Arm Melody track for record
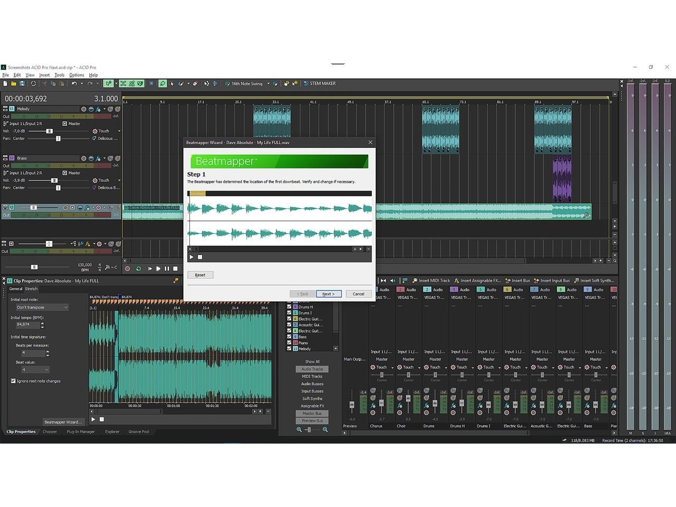Viewport: 676px width, 507px height. click(x=83, y=109)
